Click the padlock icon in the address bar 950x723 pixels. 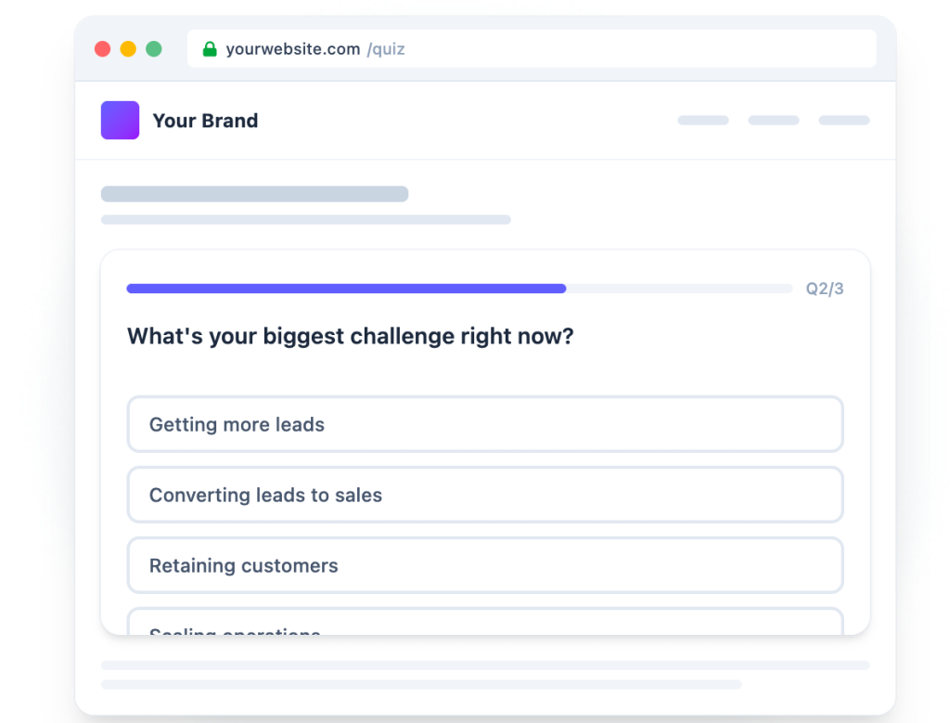(x=210, y=48)
